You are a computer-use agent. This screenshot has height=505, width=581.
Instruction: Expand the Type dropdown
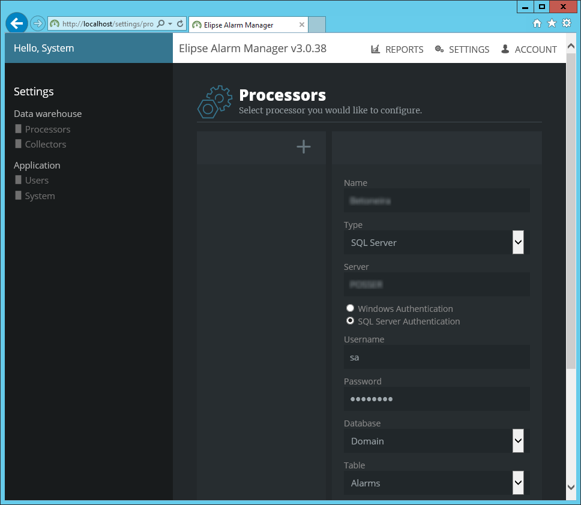click(518, 243)
